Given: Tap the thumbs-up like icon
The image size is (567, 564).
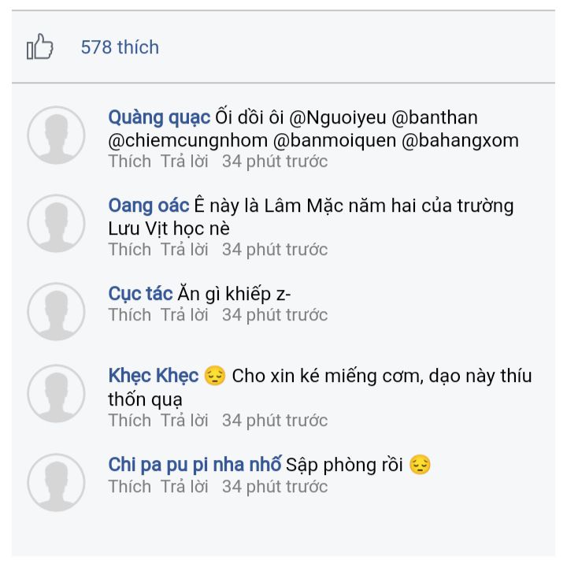Looking at the screenshot, I should [x=40, y=46].
